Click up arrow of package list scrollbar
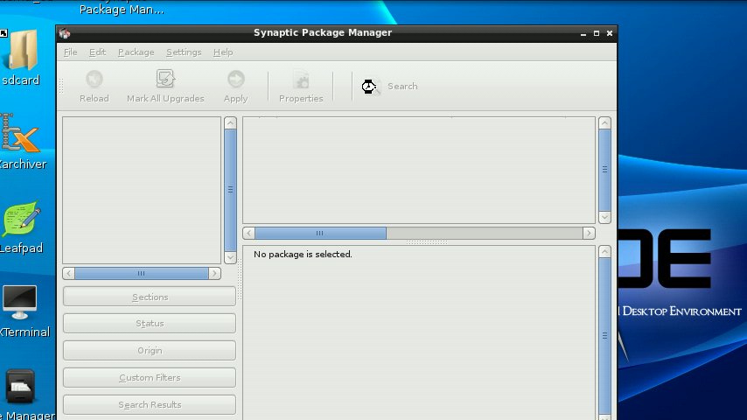Viewport: 747px width, 420px height. click(605, 123)
